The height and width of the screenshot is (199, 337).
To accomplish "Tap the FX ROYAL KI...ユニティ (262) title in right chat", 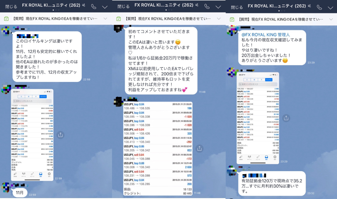I will click(277, 6).
